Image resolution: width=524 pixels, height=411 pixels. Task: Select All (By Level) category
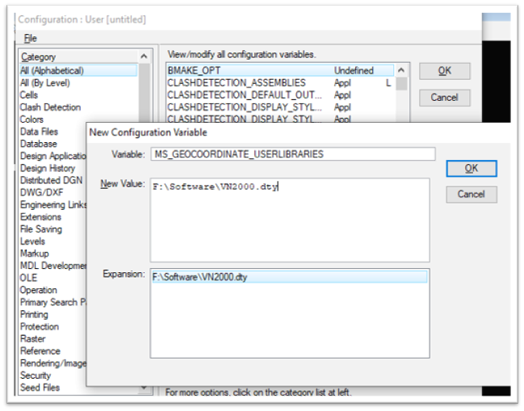(44, 82)
